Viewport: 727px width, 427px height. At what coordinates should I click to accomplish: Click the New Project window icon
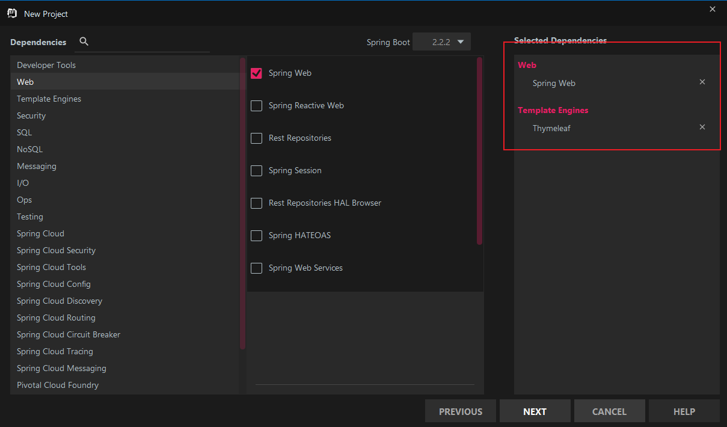pos(12,13)
